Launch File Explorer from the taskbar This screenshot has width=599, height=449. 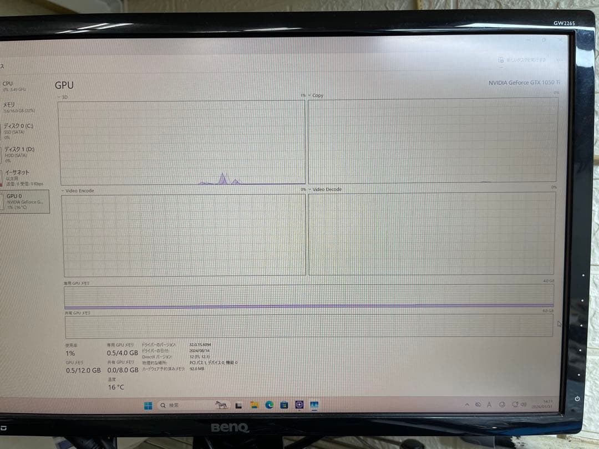pyautogui.click(x=254, y=405)
